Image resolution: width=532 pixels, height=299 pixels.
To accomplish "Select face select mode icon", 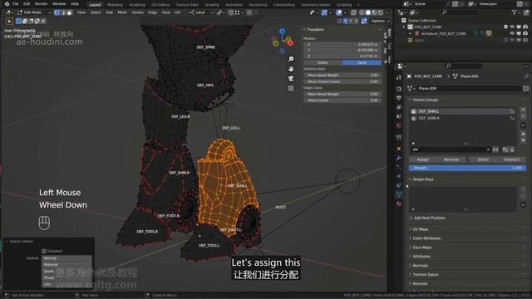I will click(x=70, y=12).
